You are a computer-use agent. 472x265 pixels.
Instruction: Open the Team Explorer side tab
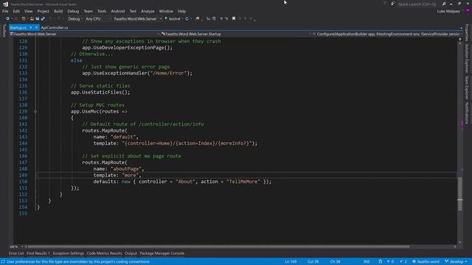pyautogui.click(x=467, y=87)
